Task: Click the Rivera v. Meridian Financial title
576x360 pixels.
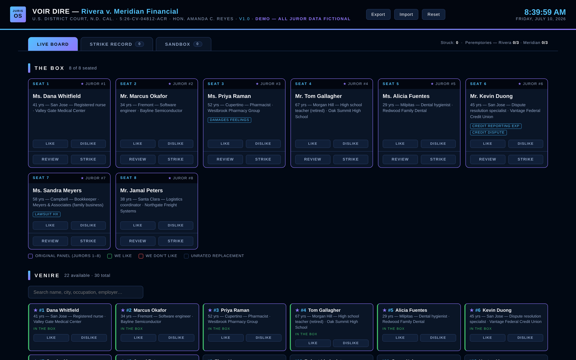Action: coord(130,12)
